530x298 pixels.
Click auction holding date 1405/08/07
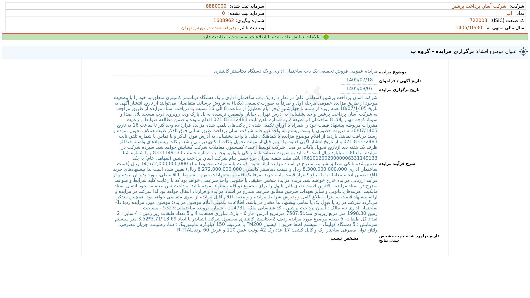359,89
